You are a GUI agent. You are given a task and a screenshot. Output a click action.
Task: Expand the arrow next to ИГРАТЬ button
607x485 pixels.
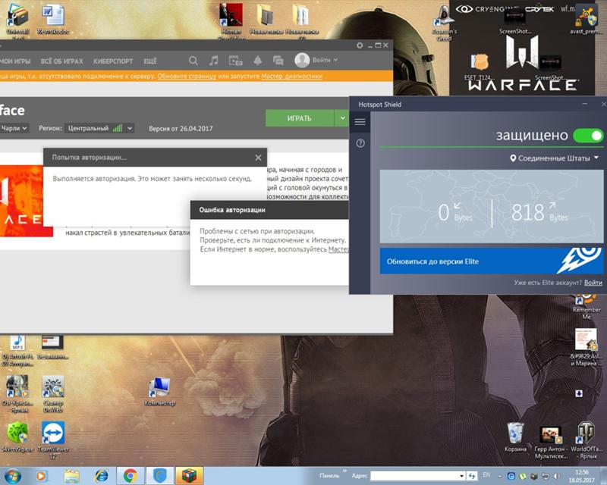(342, 118)
